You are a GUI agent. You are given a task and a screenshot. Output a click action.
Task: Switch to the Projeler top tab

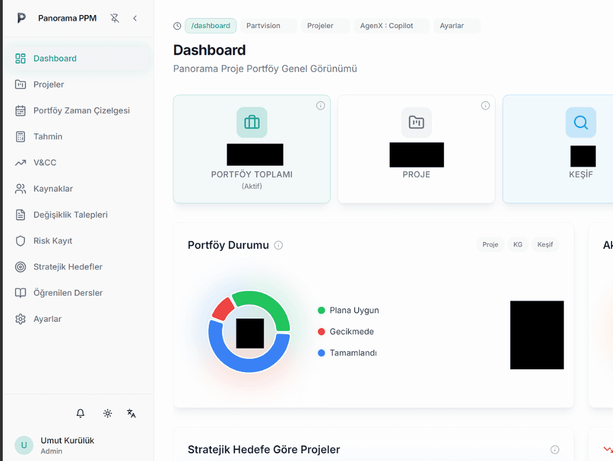[325, 26]
